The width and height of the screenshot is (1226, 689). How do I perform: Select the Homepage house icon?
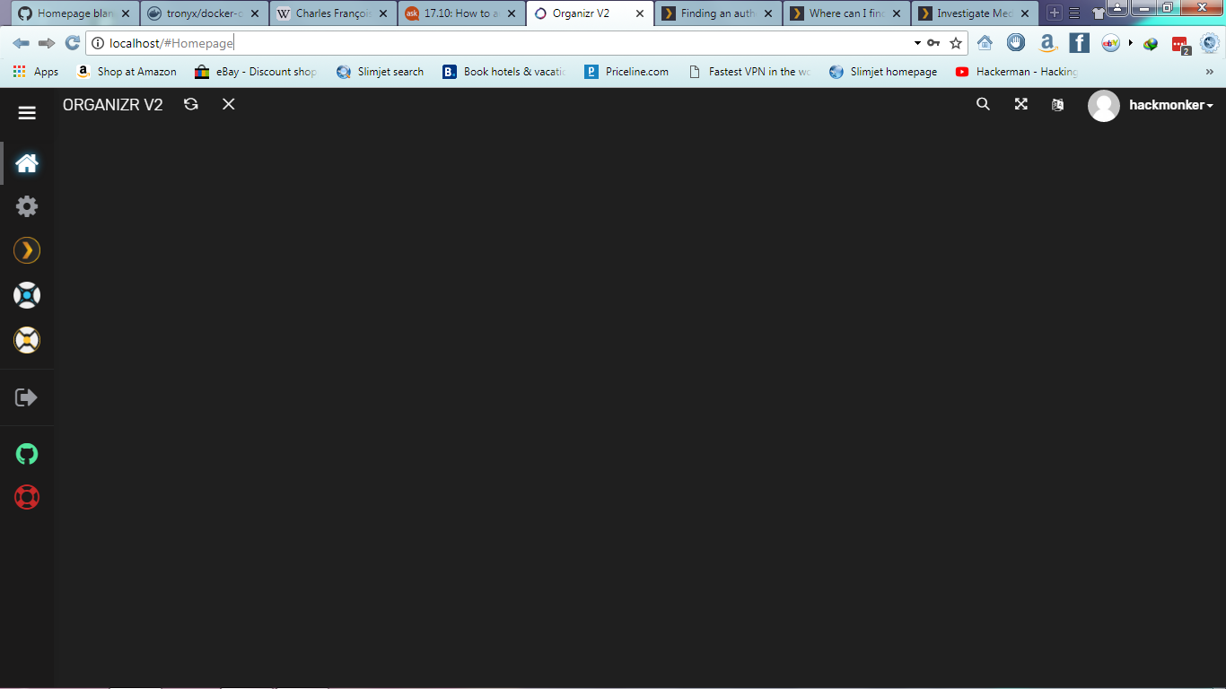27,162
